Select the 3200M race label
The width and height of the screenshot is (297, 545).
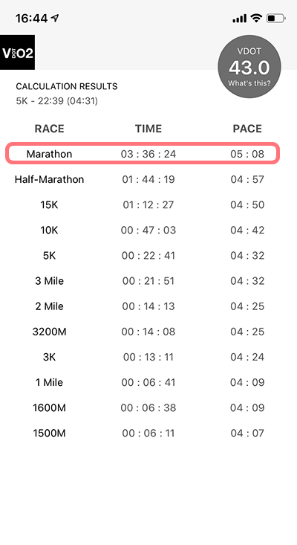pyautogui.click(x=49, y=332)
